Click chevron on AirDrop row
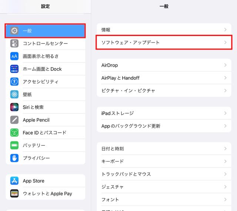 click(226, 65)
